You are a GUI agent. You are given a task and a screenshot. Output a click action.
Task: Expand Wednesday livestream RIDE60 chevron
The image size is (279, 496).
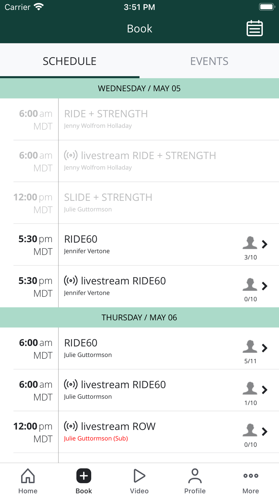(x=265, y=286)
